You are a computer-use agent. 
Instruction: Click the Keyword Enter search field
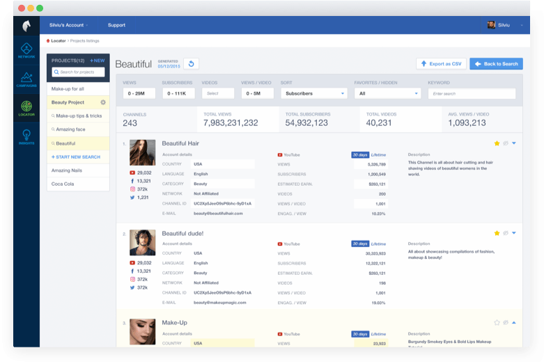pyautogui.click(x=472, y=93)
